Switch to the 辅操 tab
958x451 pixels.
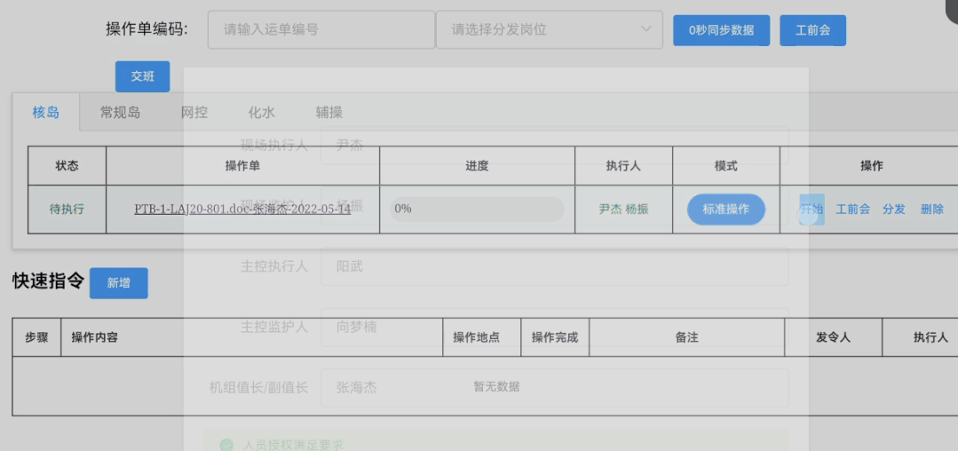pos(329,113)
